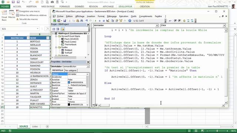This screenshot has width=237, height=133.
Task: Toggle Utiliser les références relatives
Action: point(31,15)
